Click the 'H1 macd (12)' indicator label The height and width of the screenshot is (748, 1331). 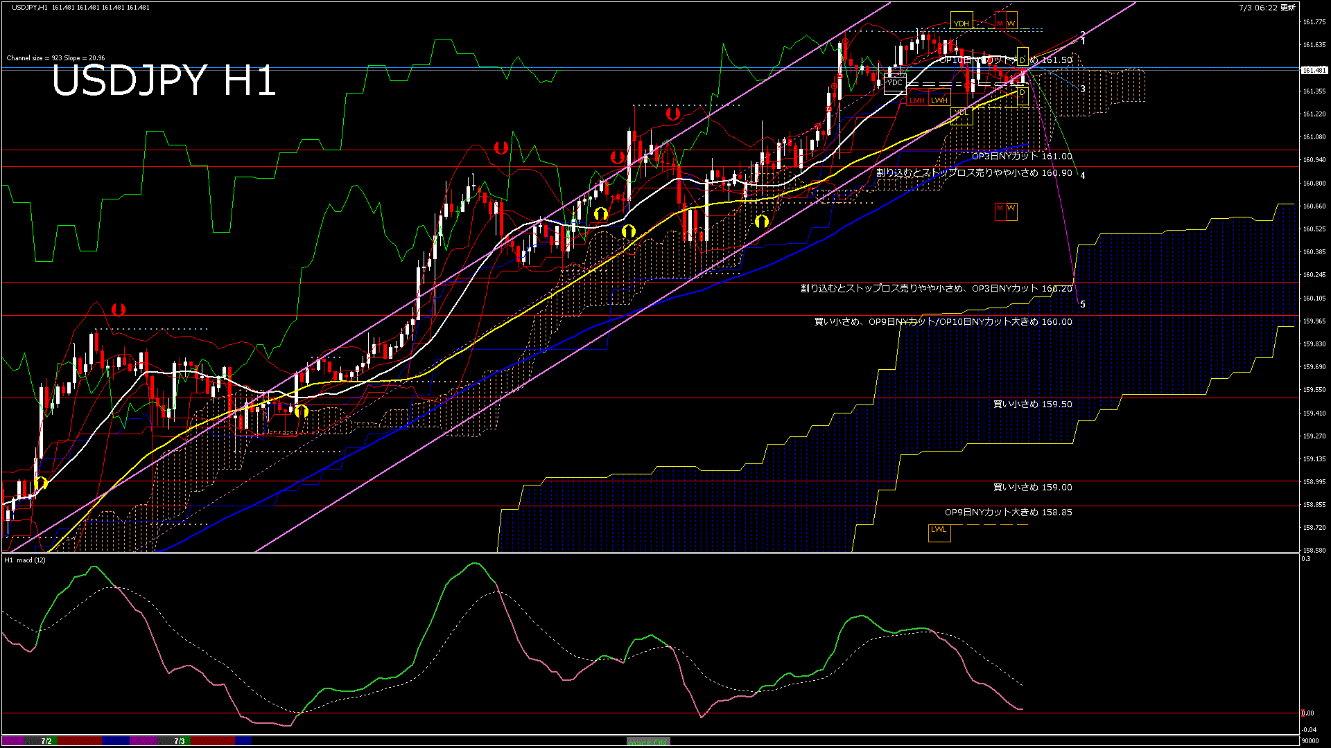[25, 560]
